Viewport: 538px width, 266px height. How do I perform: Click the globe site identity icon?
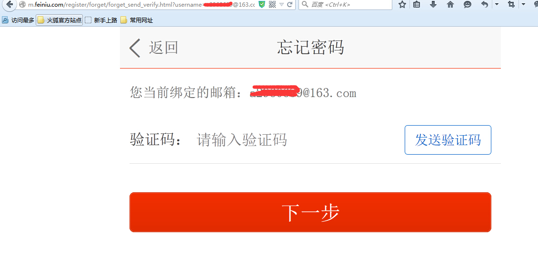[22, 4]
